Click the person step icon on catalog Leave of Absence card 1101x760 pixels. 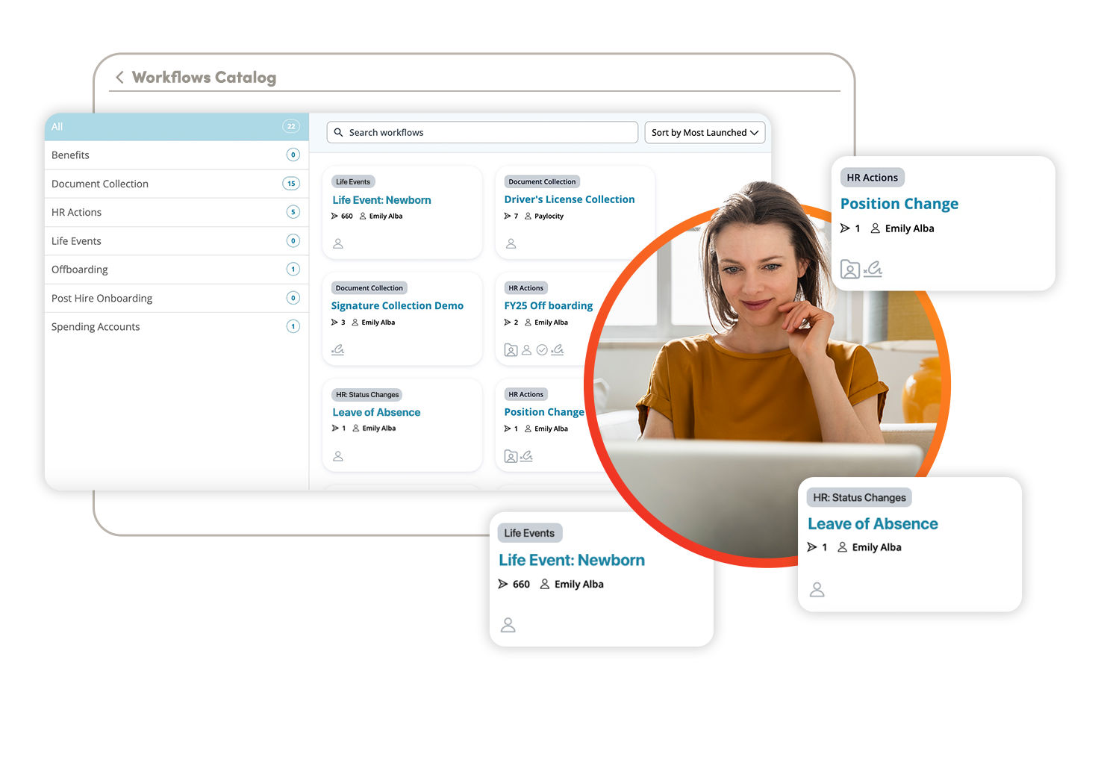pyautogui.click(x=338, y=456)
